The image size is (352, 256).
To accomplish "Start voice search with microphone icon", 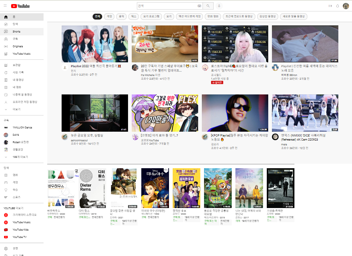I will pos(219,6).
